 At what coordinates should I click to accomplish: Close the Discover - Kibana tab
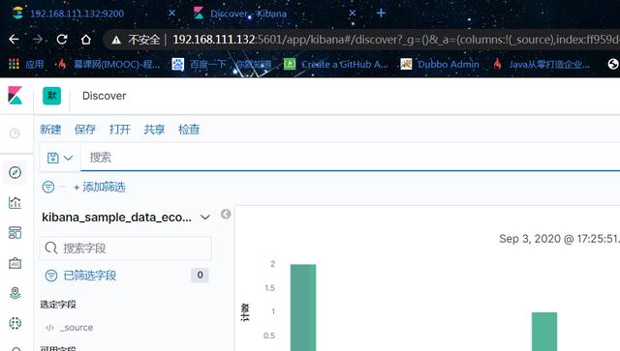[353, 13]
